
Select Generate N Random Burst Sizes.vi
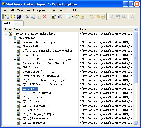43,63
